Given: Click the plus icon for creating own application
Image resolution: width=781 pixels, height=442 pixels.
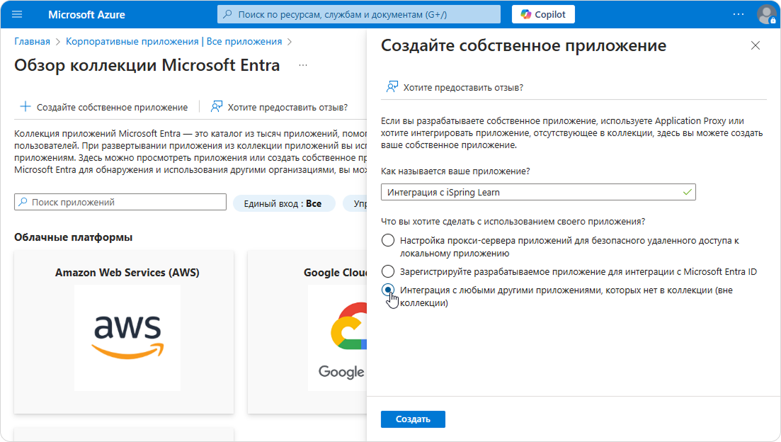Looking at the screenshot, I should point(25,107).
